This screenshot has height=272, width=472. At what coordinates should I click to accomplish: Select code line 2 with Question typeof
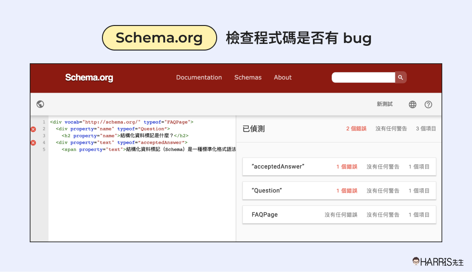[x=113, y=129]
